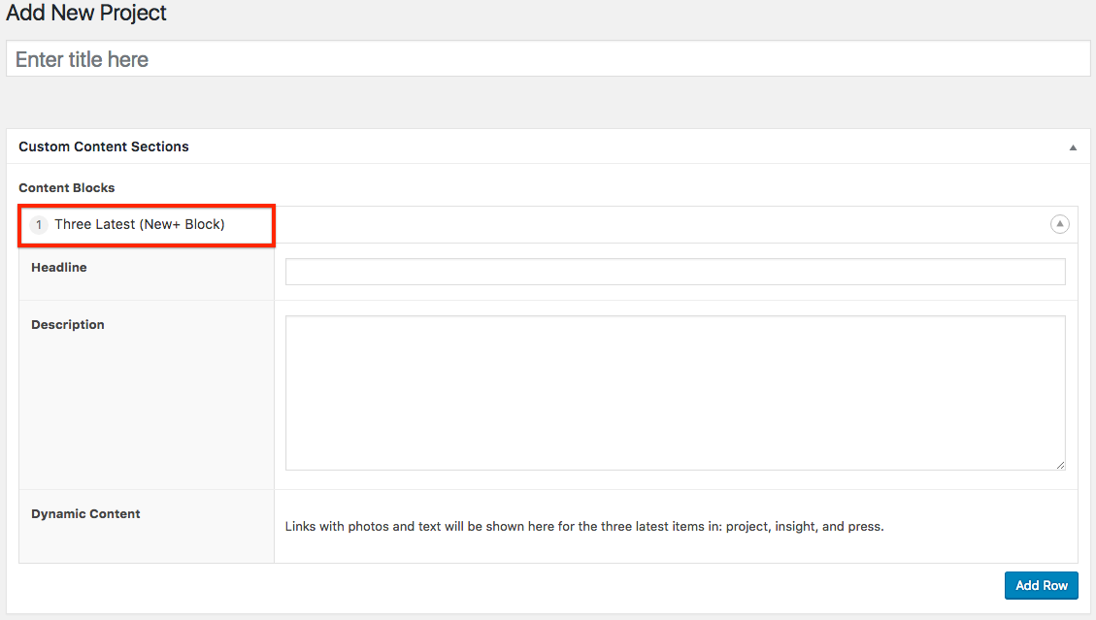
Task: Click the Dynamic Content label
Action: tap(85, 513)
